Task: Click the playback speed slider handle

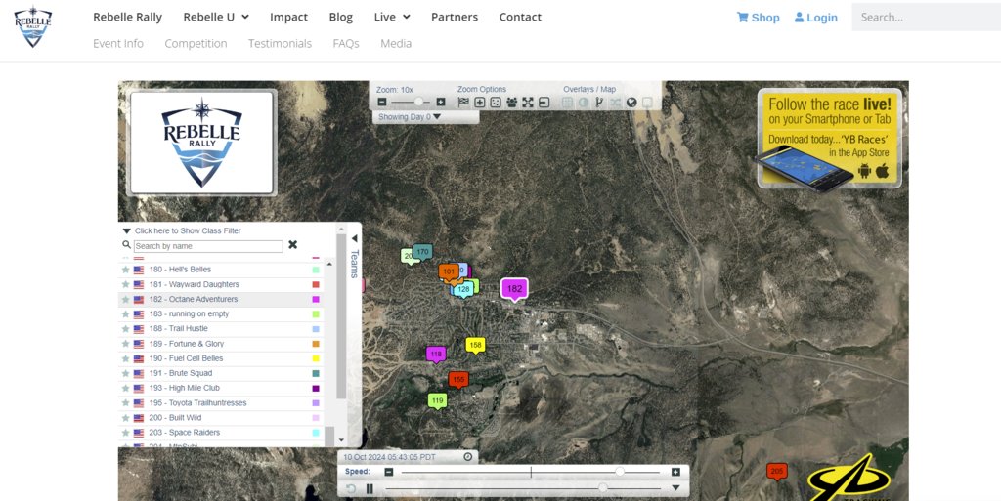Action: (x=619, y=472)
